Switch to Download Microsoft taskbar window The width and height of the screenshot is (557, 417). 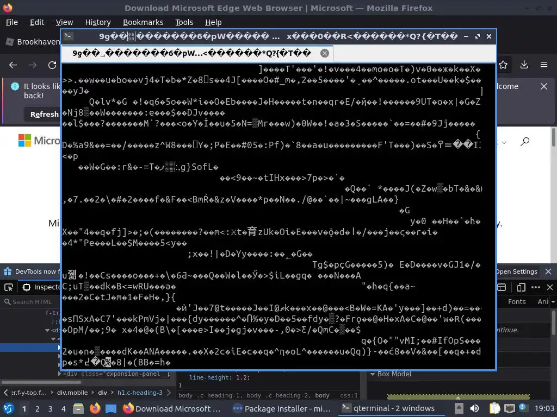point(172,408)
